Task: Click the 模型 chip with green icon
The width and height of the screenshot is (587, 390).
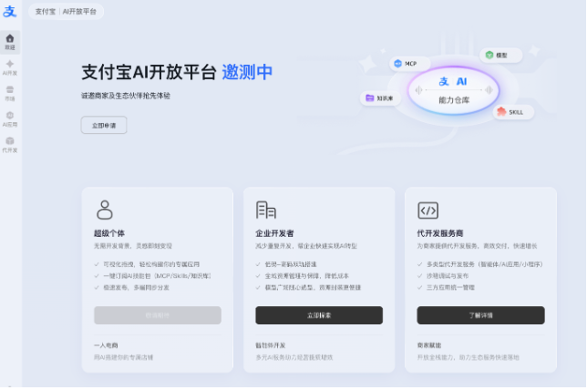Action: [x=501, y=56]
